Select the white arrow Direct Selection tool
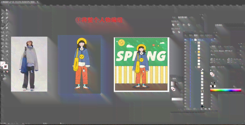This screenshot has height=125, width=245. [x=7, y=10]
